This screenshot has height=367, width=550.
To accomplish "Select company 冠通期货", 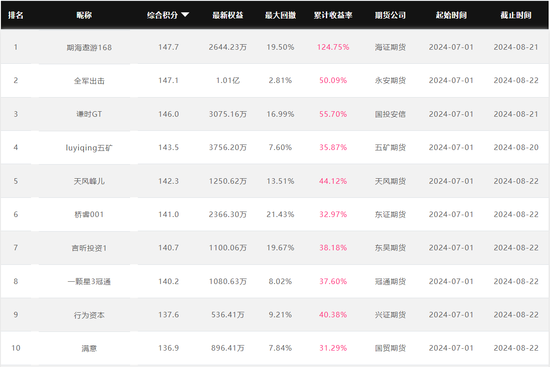I will [390, 281].
